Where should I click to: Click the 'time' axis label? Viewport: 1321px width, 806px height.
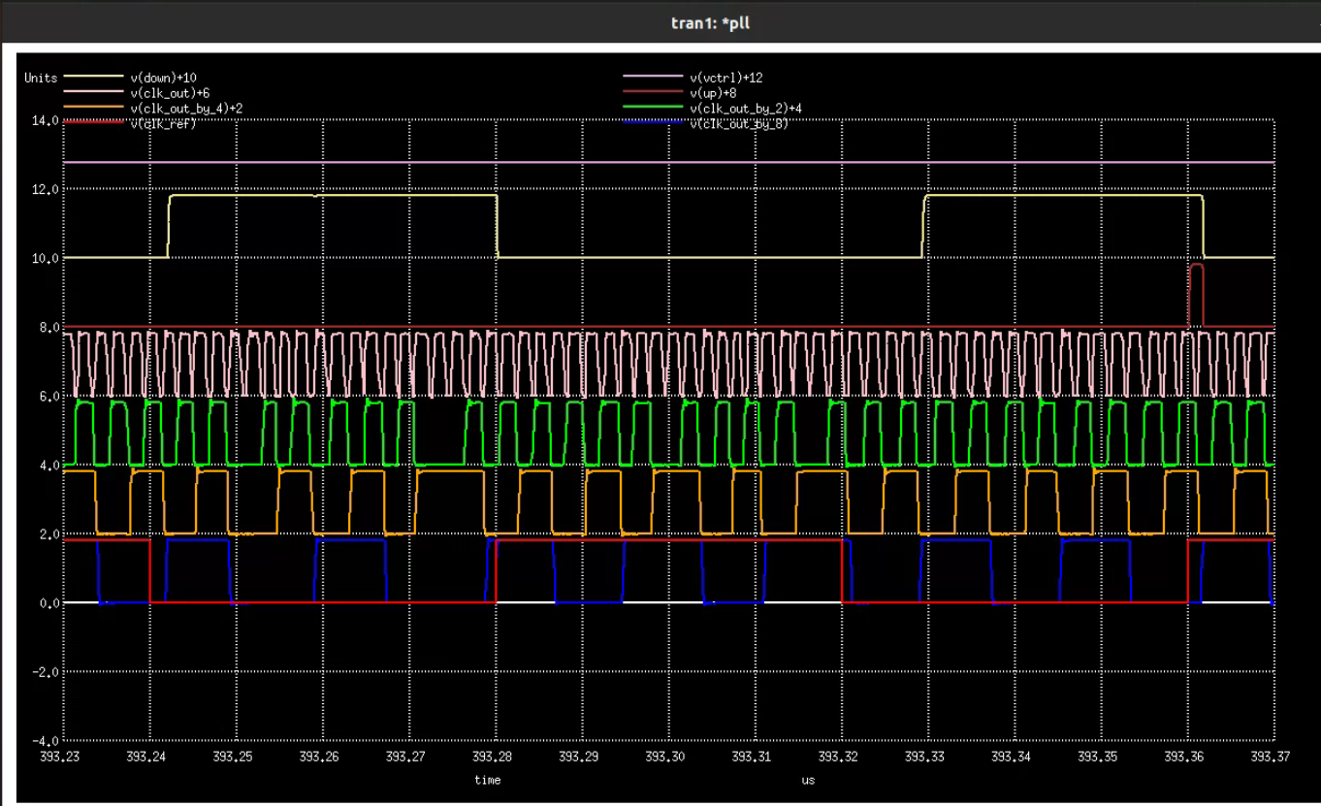(x=488, y=780)
